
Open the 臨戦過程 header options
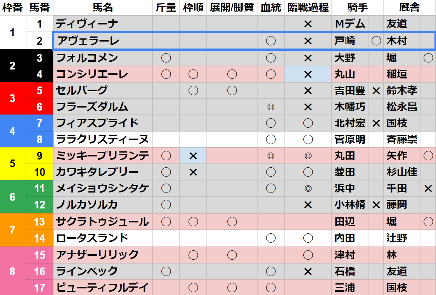click(x=307, y=7)
